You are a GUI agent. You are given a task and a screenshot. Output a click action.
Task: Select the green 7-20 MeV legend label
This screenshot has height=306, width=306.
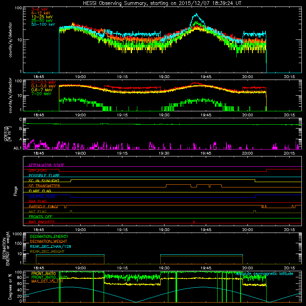click(x=41, y=94)
